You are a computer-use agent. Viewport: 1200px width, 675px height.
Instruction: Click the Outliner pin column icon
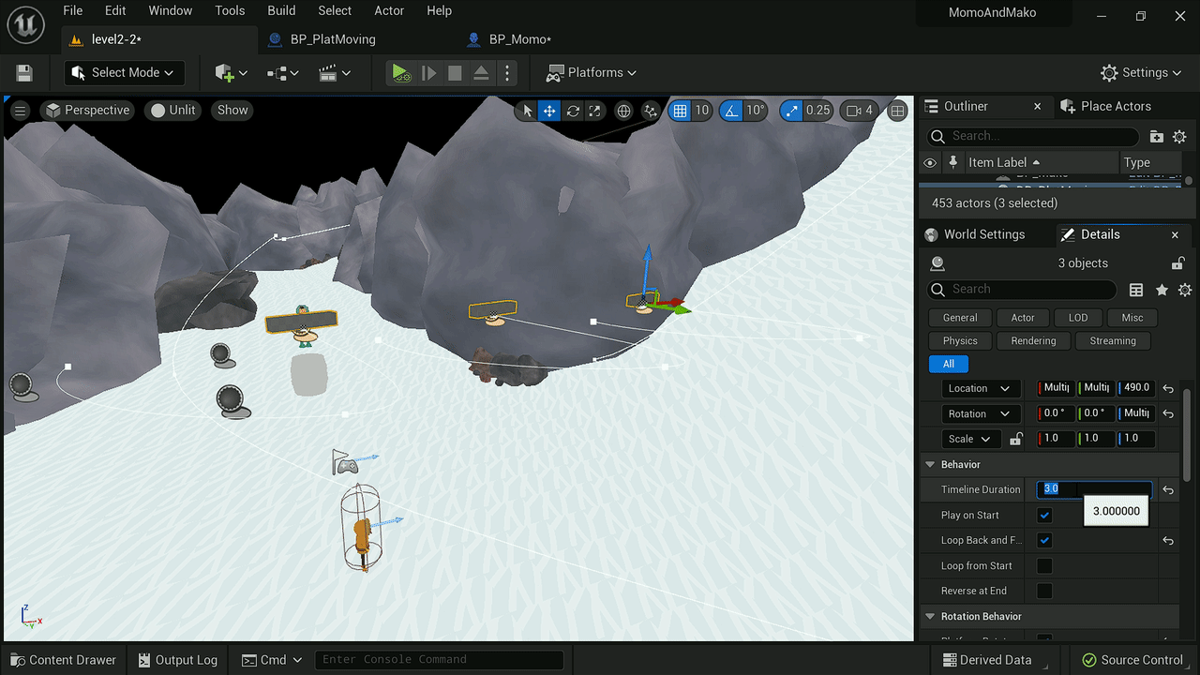(953, 163)
